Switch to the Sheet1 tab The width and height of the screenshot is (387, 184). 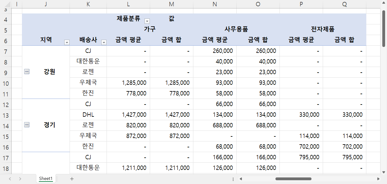pyautogui.click(x=46, y=178)
